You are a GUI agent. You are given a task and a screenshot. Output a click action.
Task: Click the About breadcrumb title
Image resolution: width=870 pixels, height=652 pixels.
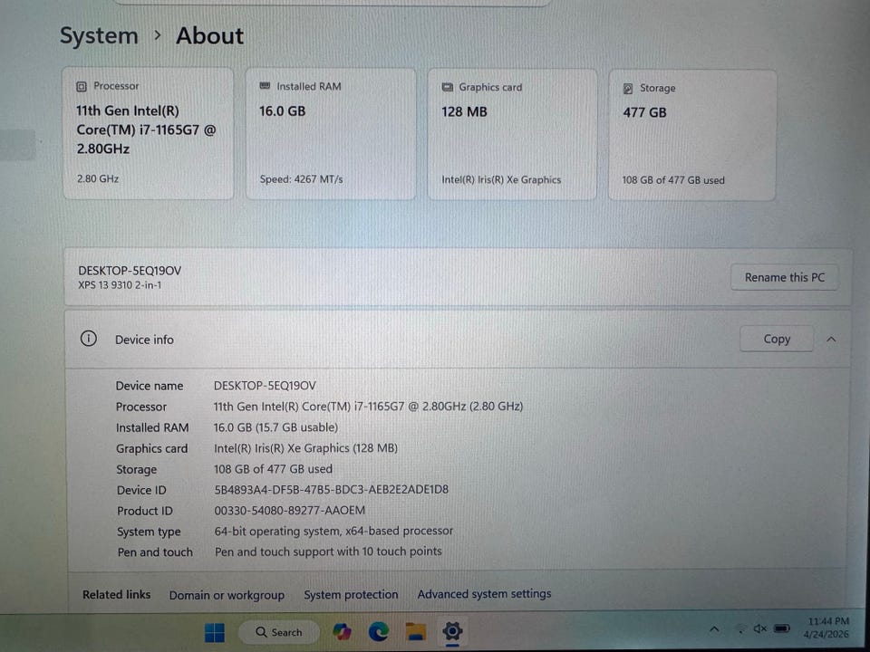[209, 36]
